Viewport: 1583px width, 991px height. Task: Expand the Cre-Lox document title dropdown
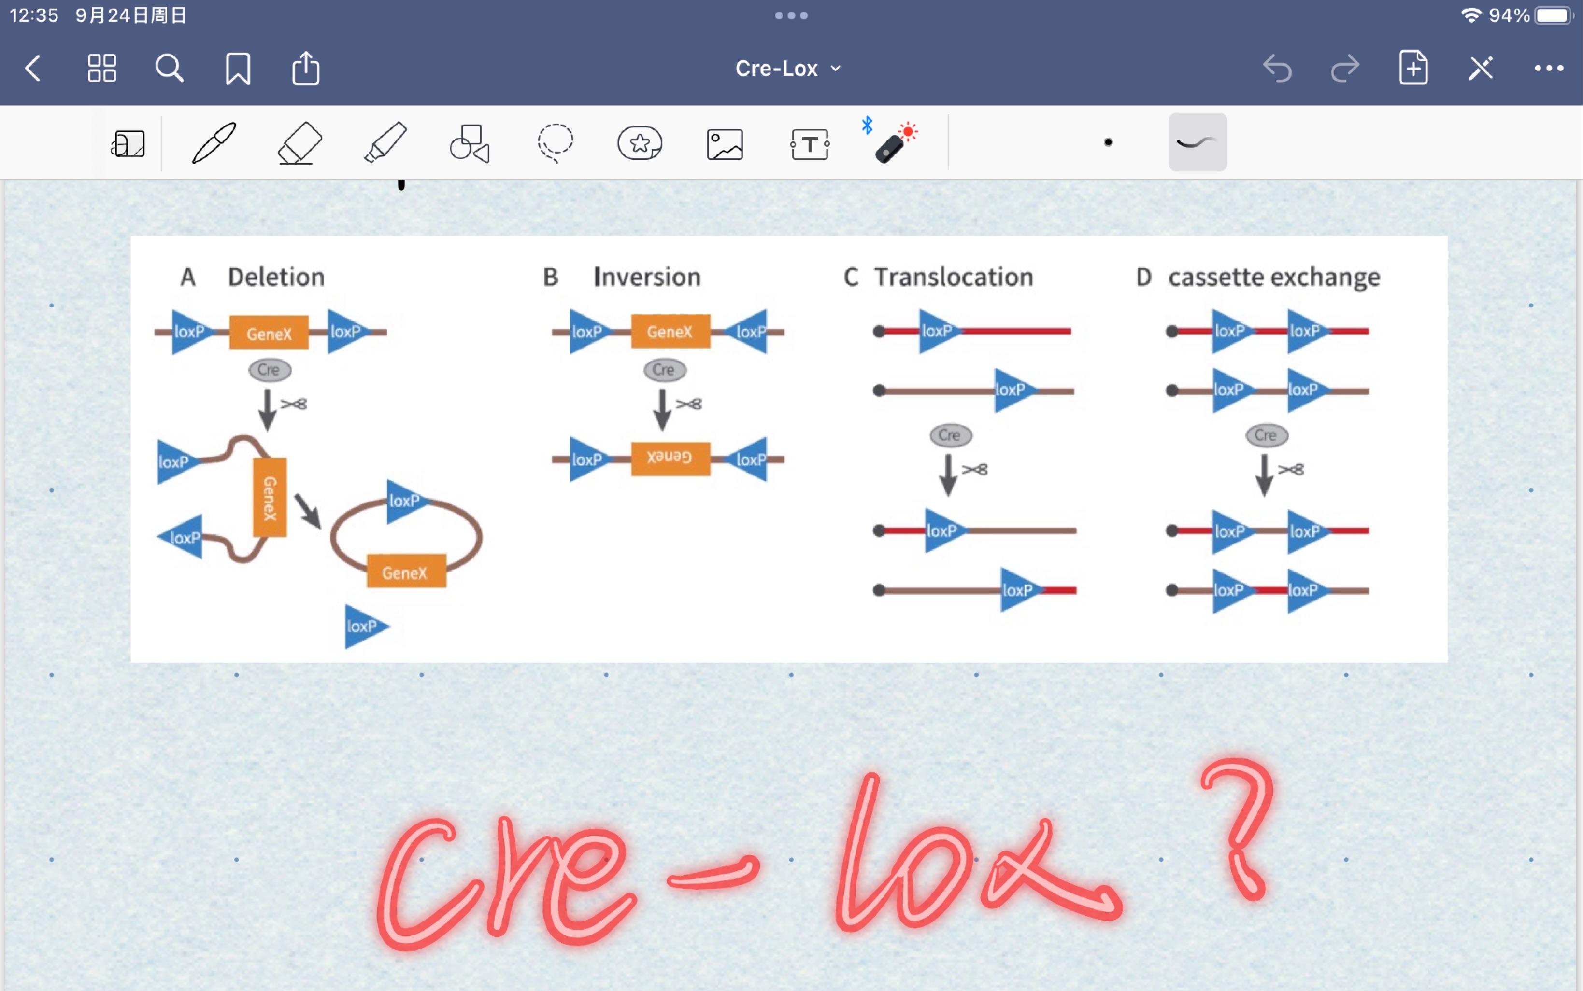(x=788, y=68)
